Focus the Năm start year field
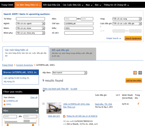145x126 pixels. pos(70,19)
